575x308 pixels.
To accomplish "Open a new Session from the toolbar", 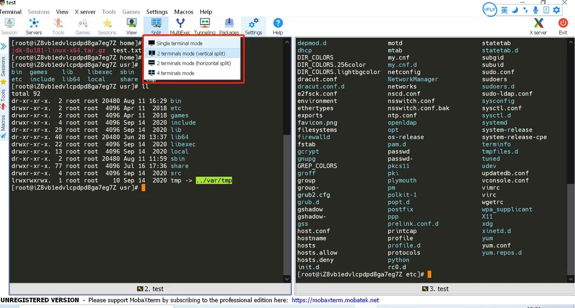I will click(x=9, y=26).
